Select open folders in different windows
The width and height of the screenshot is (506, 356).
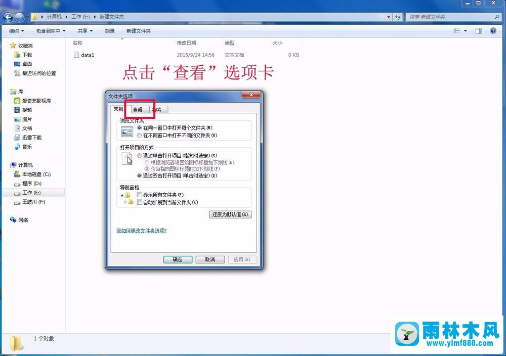[140, 136]
